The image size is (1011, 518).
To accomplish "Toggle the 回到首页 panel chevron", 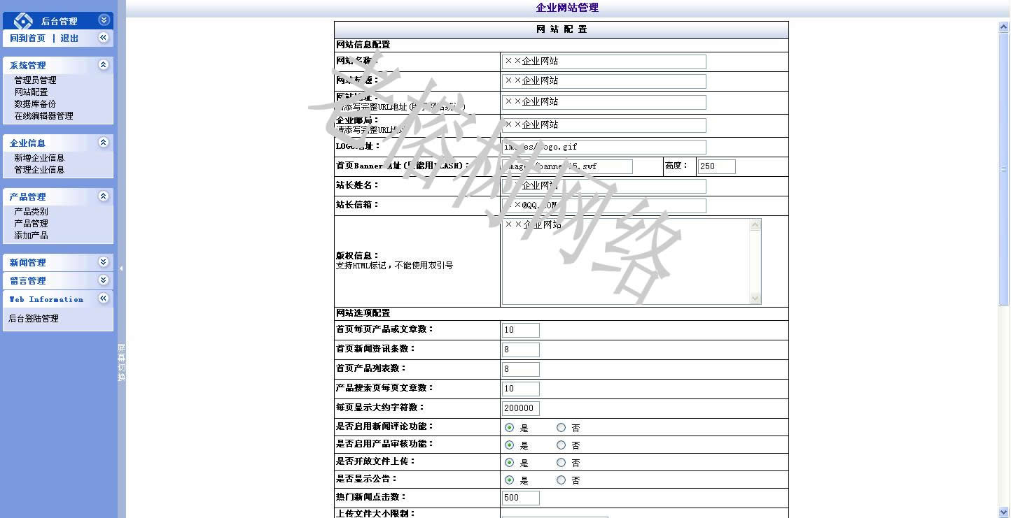I will [104, 38].
